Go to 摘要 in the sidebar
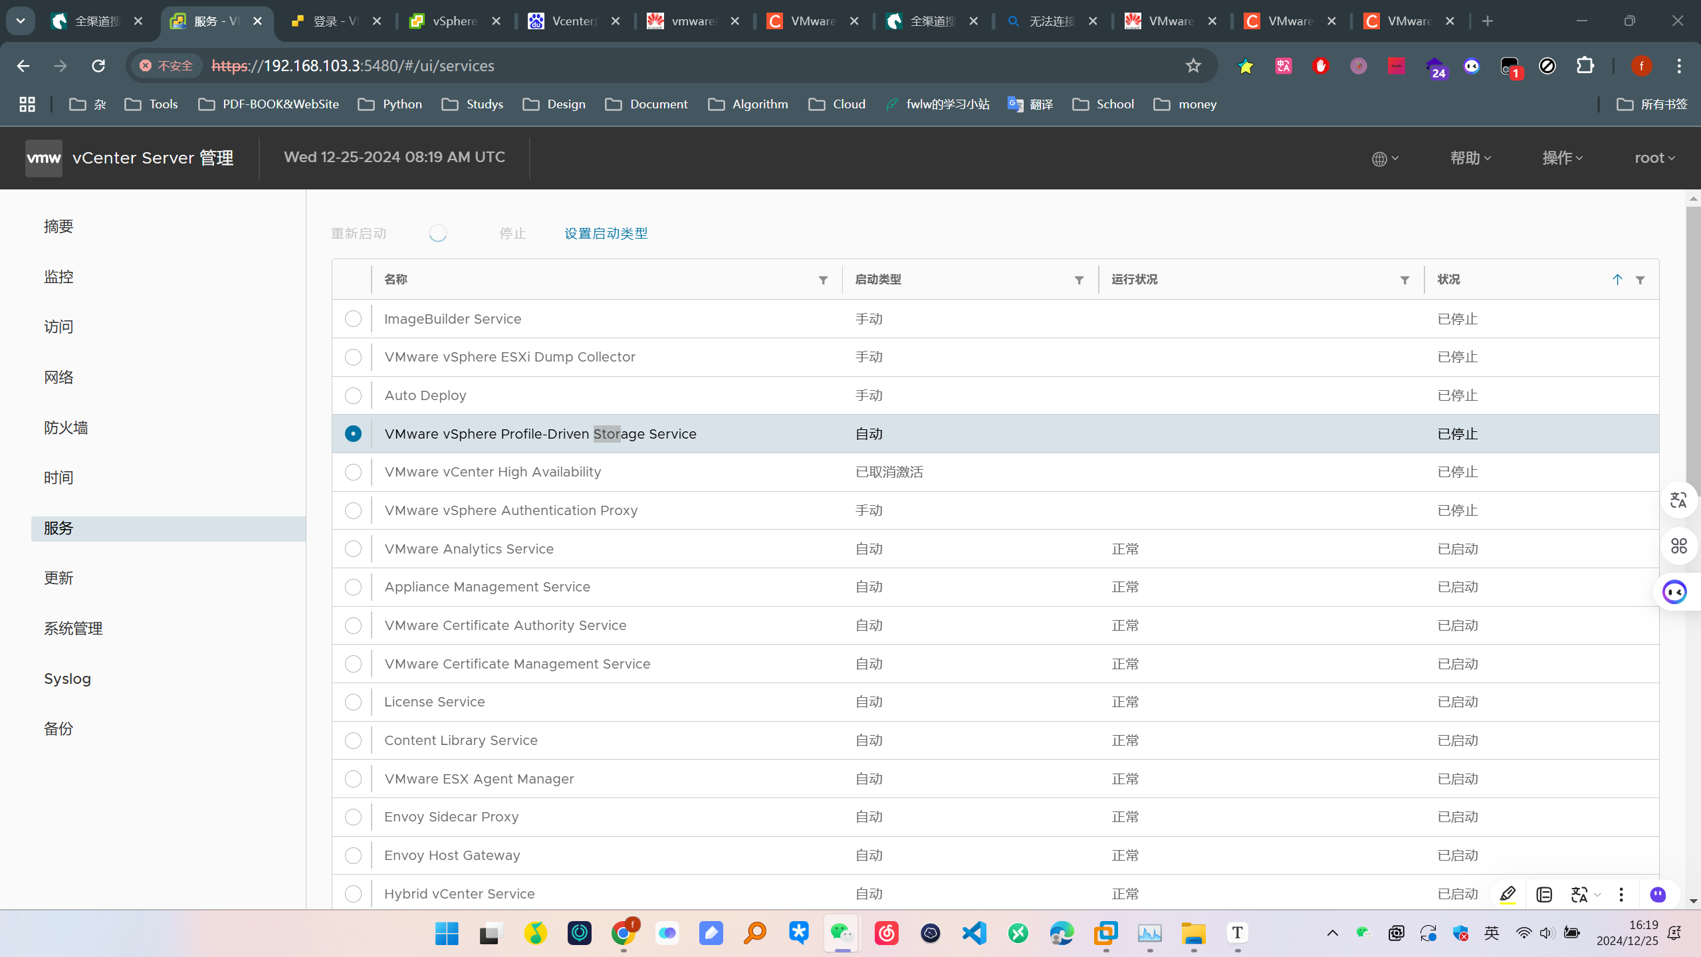The height and width of the screenshot is (957, 1701). [58, 227]
